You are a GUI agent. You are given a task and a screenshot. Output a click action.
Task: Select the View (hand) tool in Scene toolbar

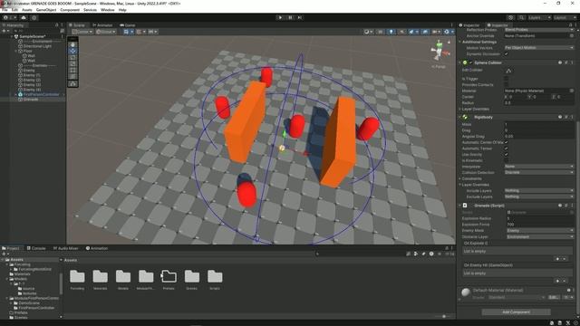[x=72, y=44]
